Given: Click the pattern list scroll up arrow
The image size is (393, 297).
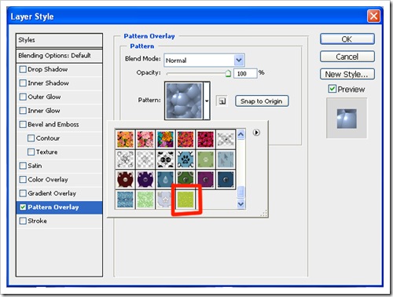Looking at the screenshot, I should tap(241, 134).
